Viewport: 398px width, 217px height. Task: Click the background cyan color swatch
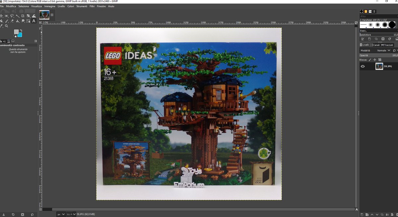coord(21,36)
